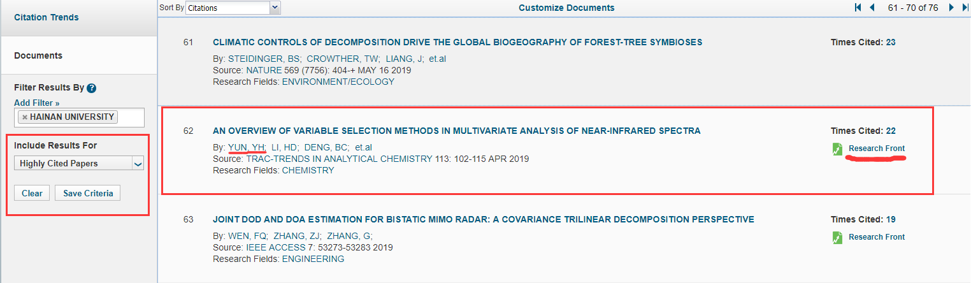Switch to the Documents tab
Screen dimensions: 971x283
(x=38, y=55)
